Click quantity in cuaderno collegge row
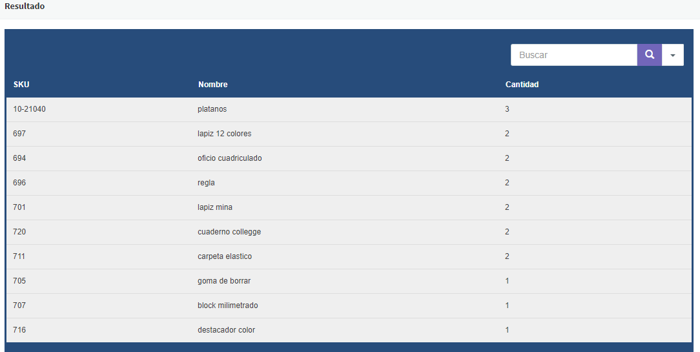The width and height of the screenshot is (700, 352). tap(507, 232)
